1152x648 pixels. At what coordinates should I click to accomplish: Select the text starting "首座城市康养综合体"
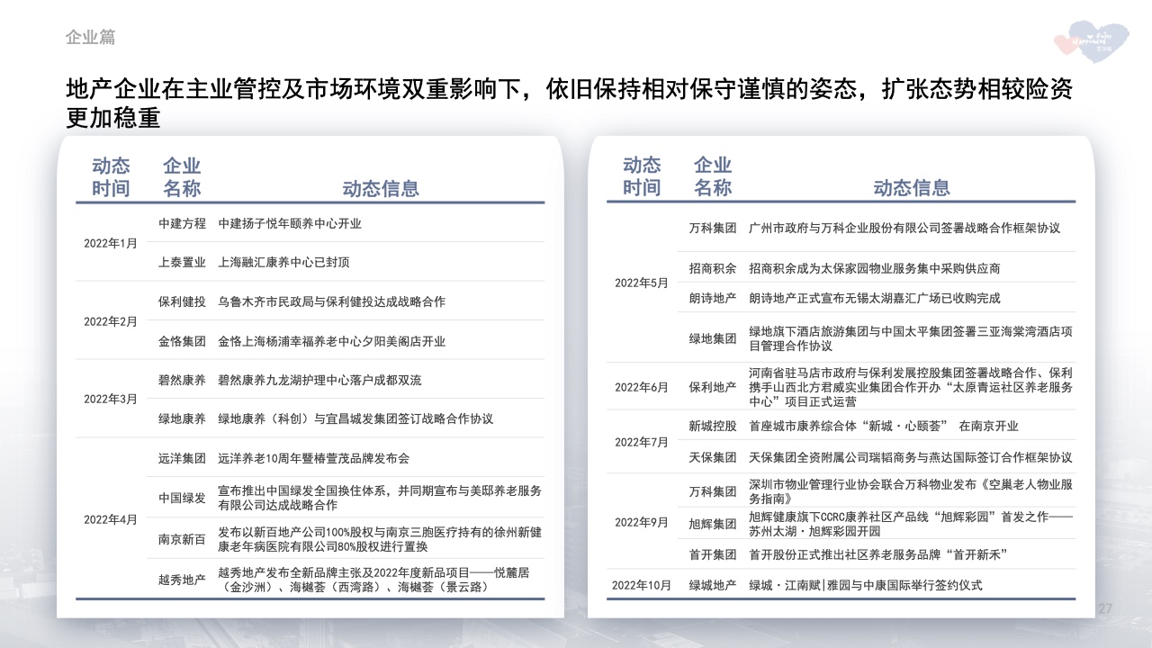click(x=884, y=426)
